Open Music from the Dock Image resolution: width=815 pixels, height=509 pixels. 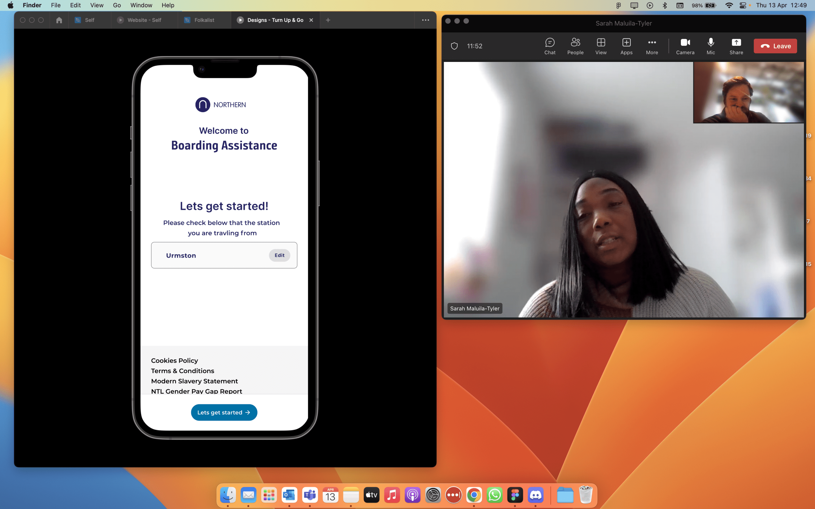(392, 495)
